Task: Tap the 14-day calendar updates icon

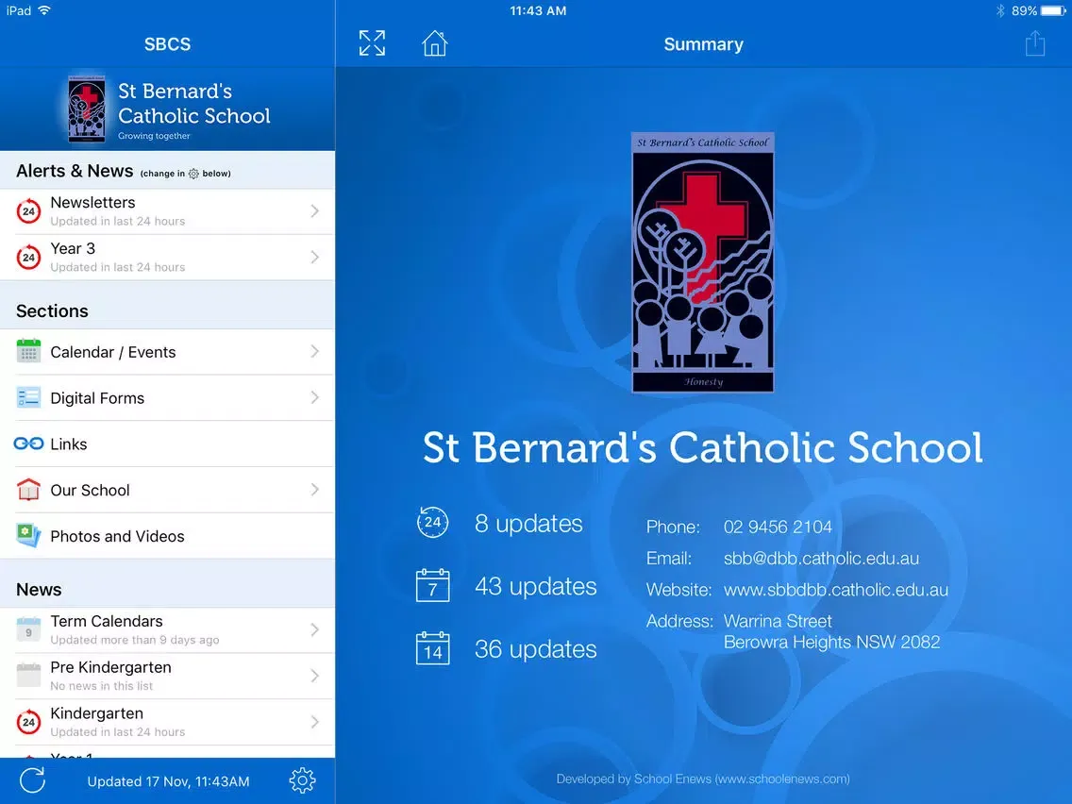Action: coord(433,648)
